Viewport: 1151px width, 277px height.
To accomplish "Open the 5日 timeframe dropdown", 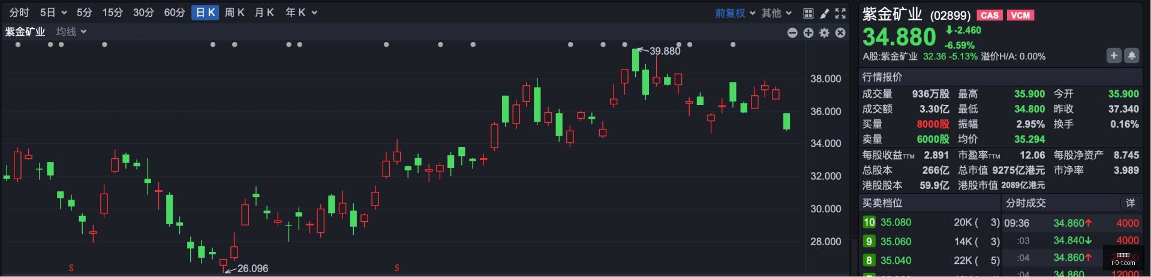I will coord(53,13).
